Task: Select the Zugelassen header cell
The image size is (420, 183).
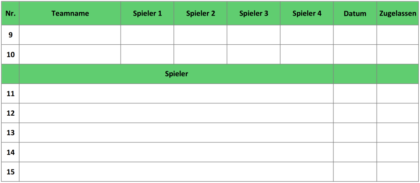Action: coord(398,13)
